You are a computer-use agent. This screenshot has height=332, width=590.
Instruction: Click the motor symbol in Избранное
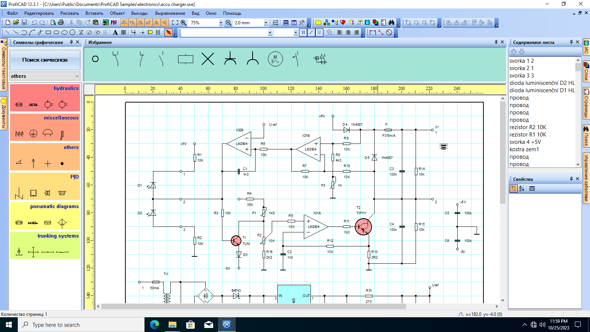[275, 59]
